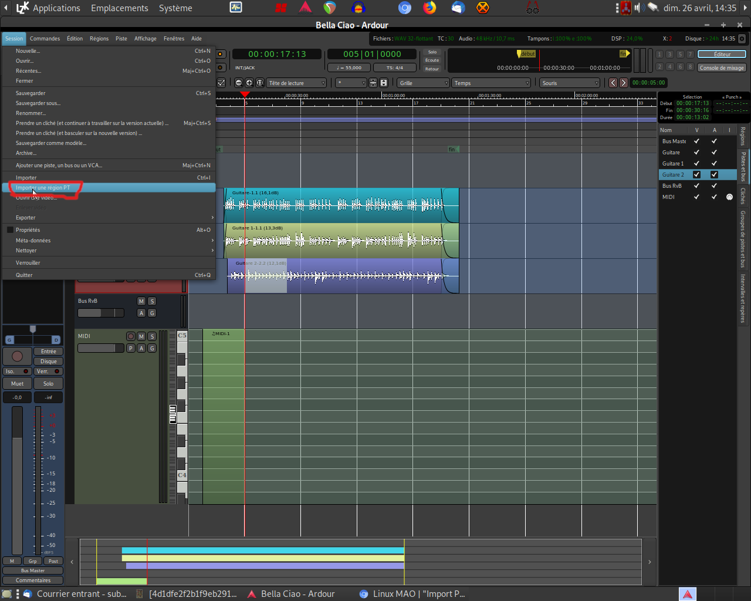Screen dimensions: 751x601
Task: Click the zoom in magnifier icon
Action: [249, 83]
